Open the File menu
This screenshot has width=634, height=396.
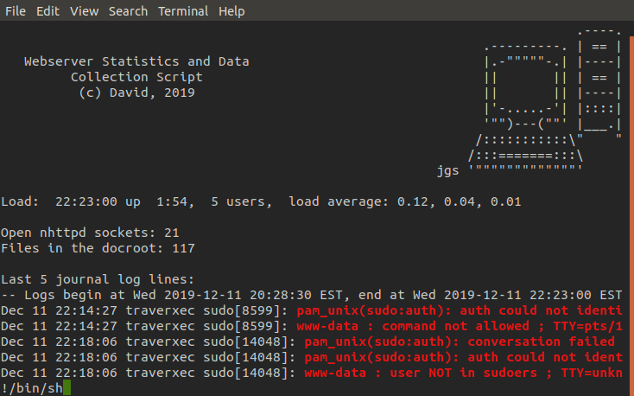click(16, 11)
